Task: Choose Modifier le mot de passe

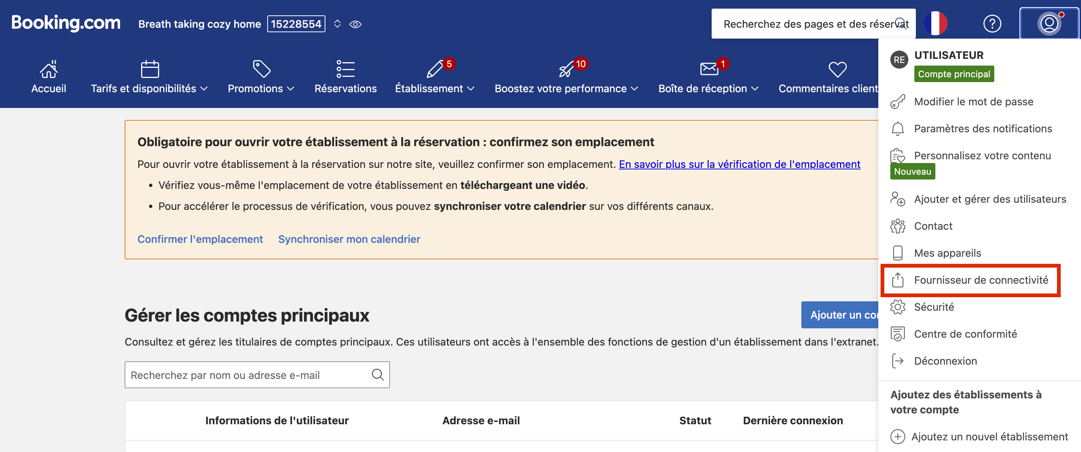Action: tap(973, 101)
